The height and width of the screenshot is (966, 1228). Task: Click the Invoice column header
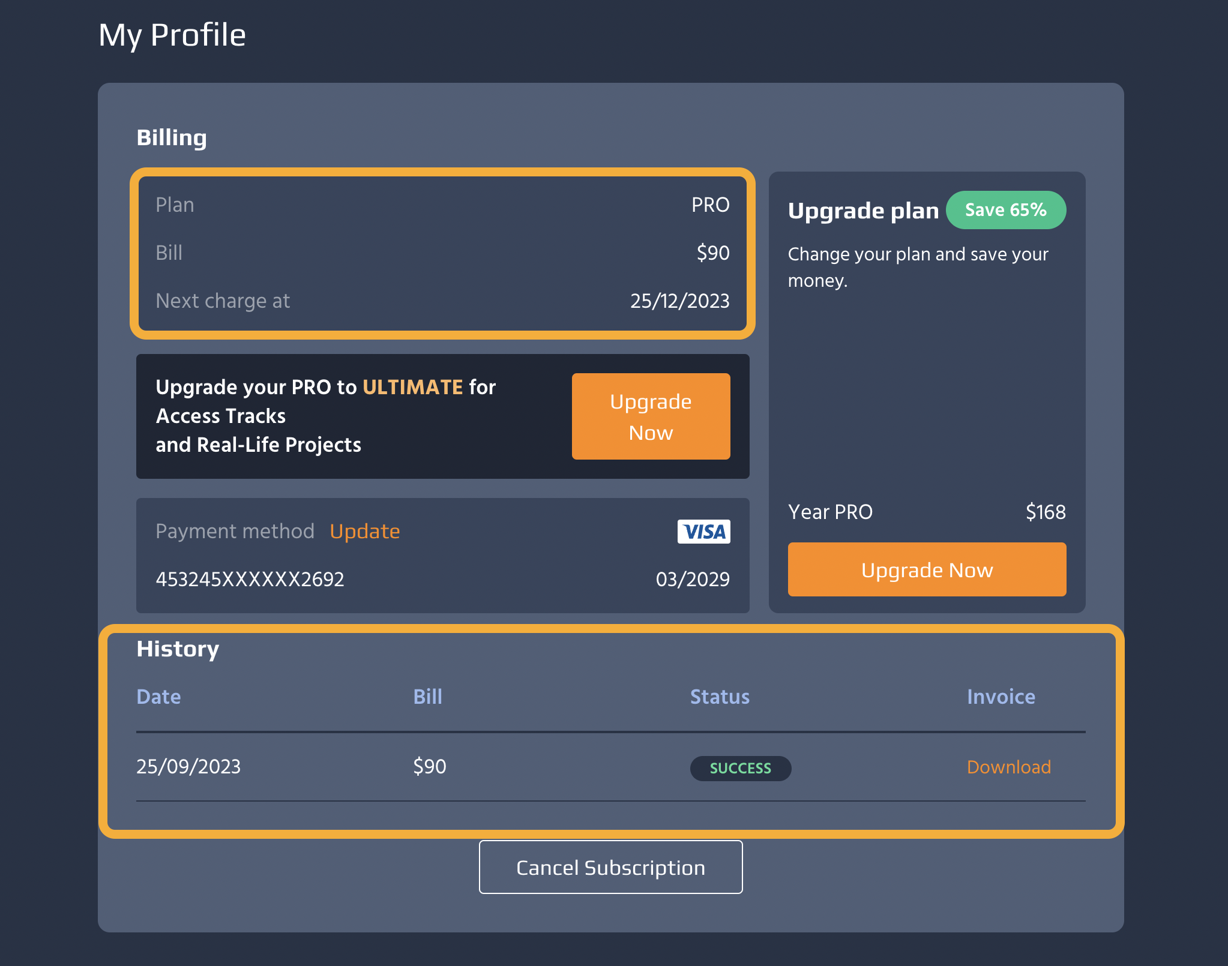(1001, 697)
